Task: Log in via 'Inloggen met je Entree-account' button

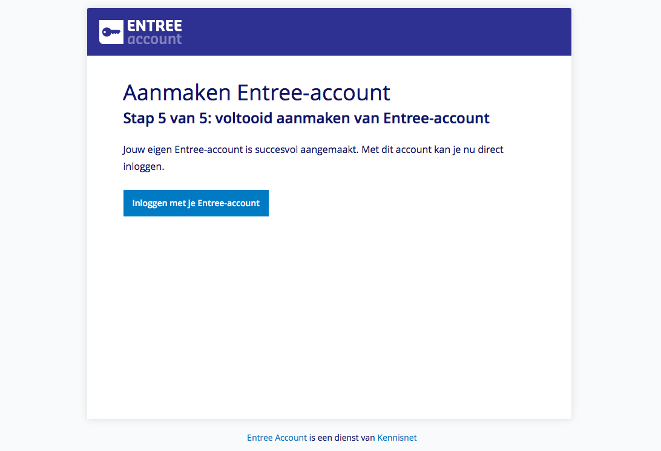Action: tap(196, 203)
